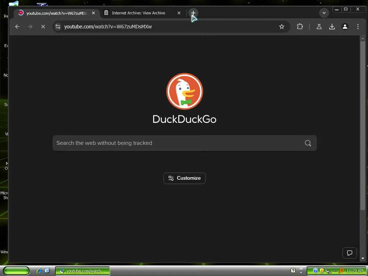Launch Internet Explorer from quick launch
This screenshot has height=276, width=368.
40,271
